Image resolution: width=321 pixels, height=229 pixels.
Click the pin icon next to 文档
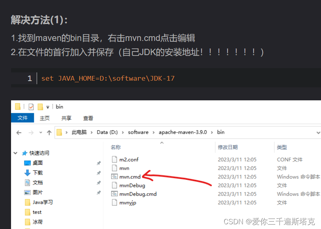[99, 182]
